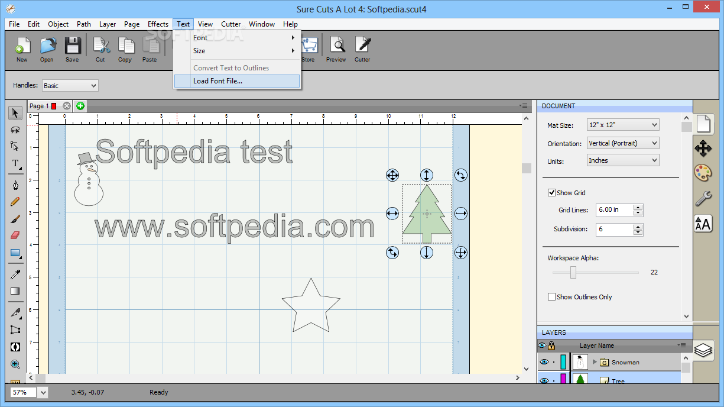Click the Grid Lines 6.00 in field

pos(614,209)
